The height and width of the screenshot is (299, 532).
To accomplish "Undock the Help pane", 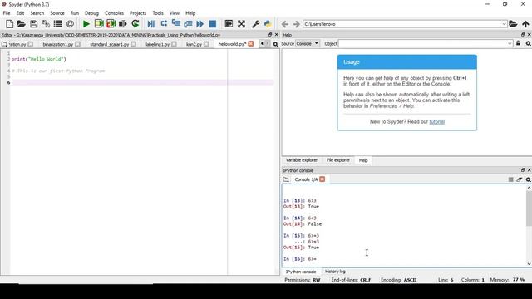I will click(x=523, y=35).
